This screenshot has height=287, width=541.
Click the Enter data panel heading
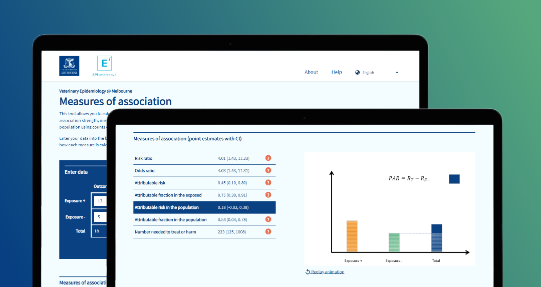[76, 172]
